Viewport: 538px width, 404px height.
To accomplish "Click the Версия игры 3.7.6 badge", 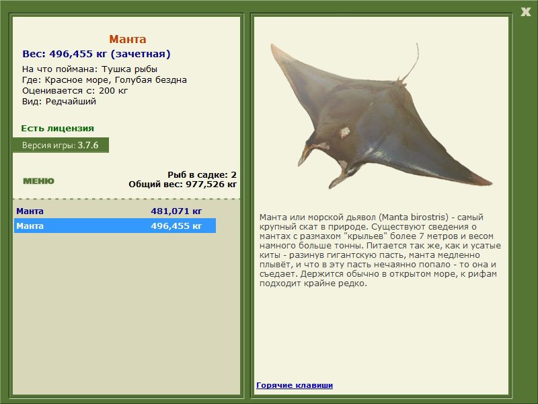I will point(61,145).
